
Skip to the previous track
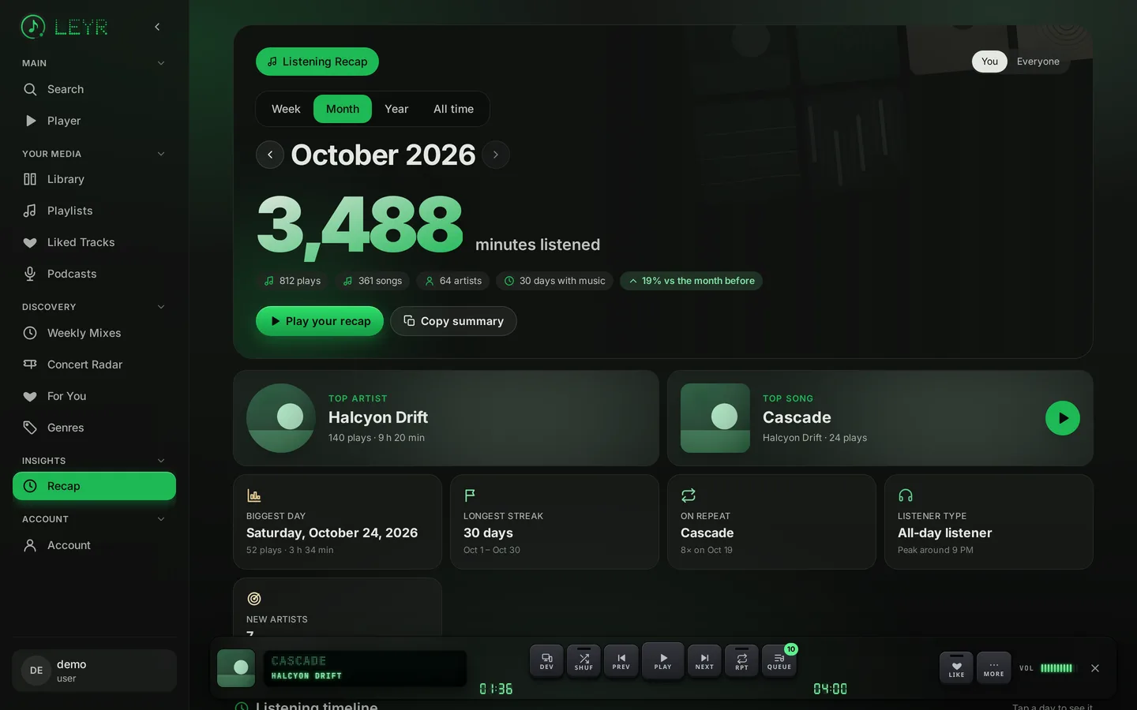pyautogui.click(x=621, y=661)
